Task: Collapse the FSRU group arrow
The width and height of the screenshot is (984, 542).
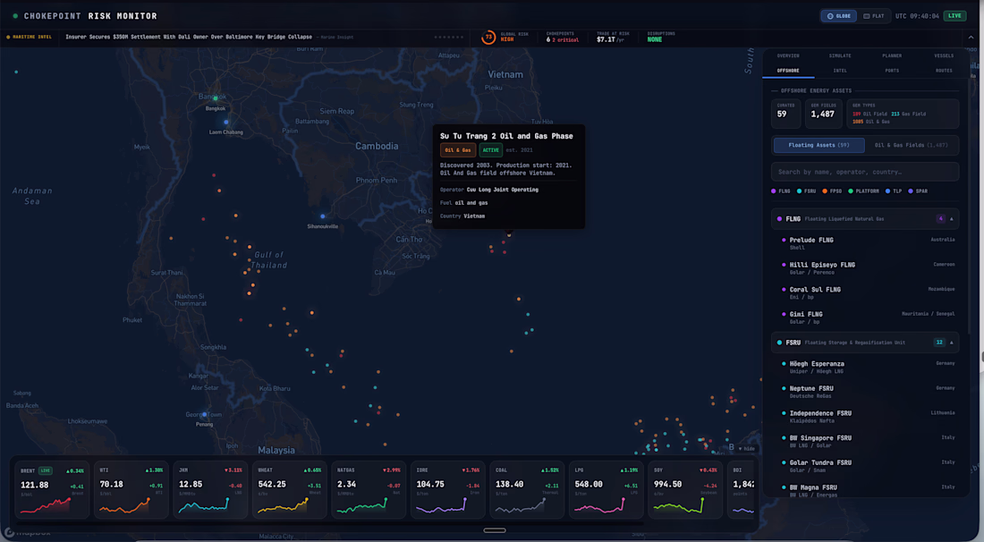Action: (x=952, y=343)
